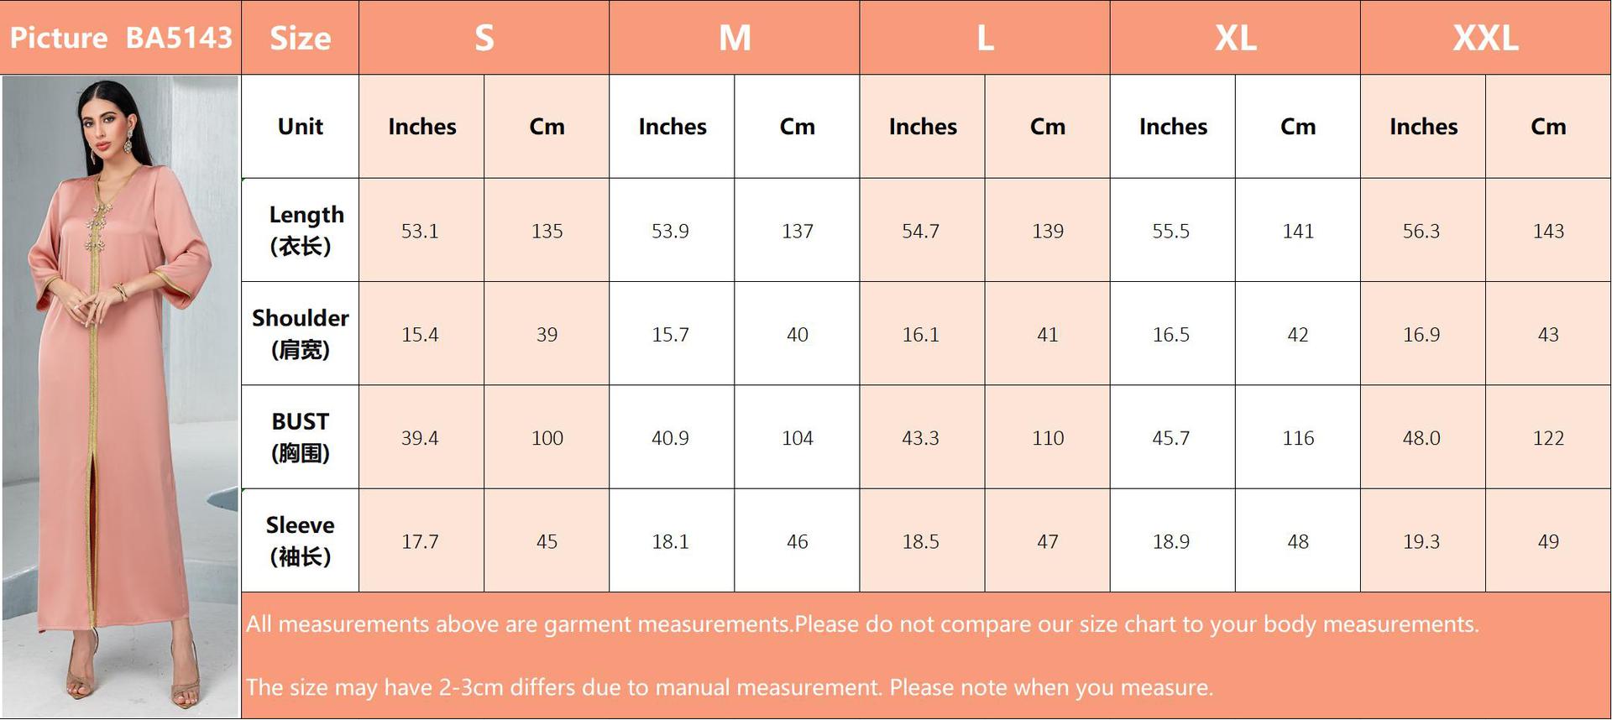Click the 110 cm bust value
This screenshot has height=720, width=1612.
coord(1047,438)
